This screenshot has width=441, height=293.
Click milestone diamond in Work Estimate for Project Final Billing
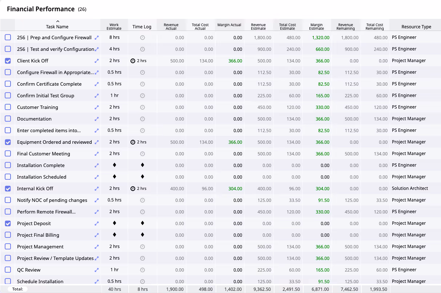(x=115, y=235)
